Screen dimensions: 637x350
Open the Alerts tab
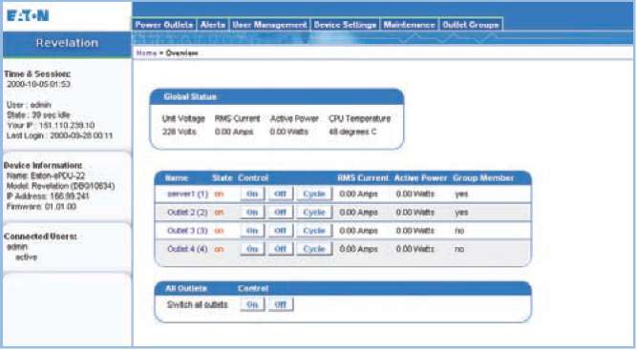(213, 25)
